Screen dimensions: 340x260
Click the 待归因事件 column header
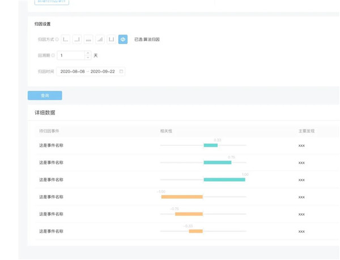coord(49,131)
